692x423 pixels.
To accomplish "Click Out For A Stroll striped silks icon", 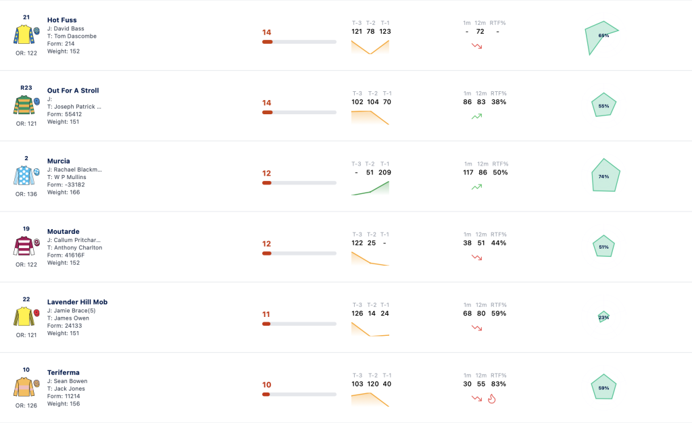I will coord(24,105).
